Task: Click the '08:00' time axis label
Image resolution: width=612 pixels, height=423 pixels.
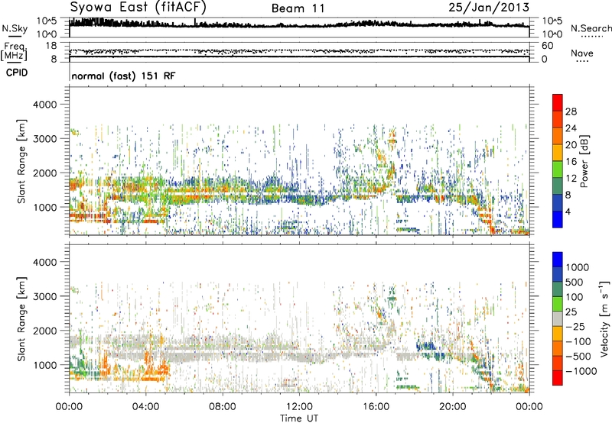Action: pos(223,407)
